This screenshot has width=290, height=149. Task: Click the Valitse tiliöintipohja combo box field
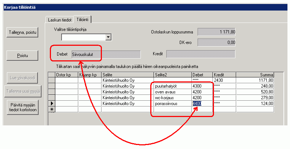tap(83, 37)
